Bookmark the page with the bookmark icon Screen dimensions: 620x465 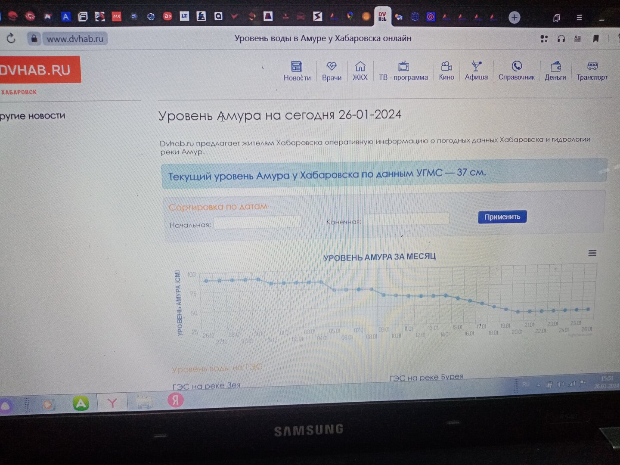[596, 38]
